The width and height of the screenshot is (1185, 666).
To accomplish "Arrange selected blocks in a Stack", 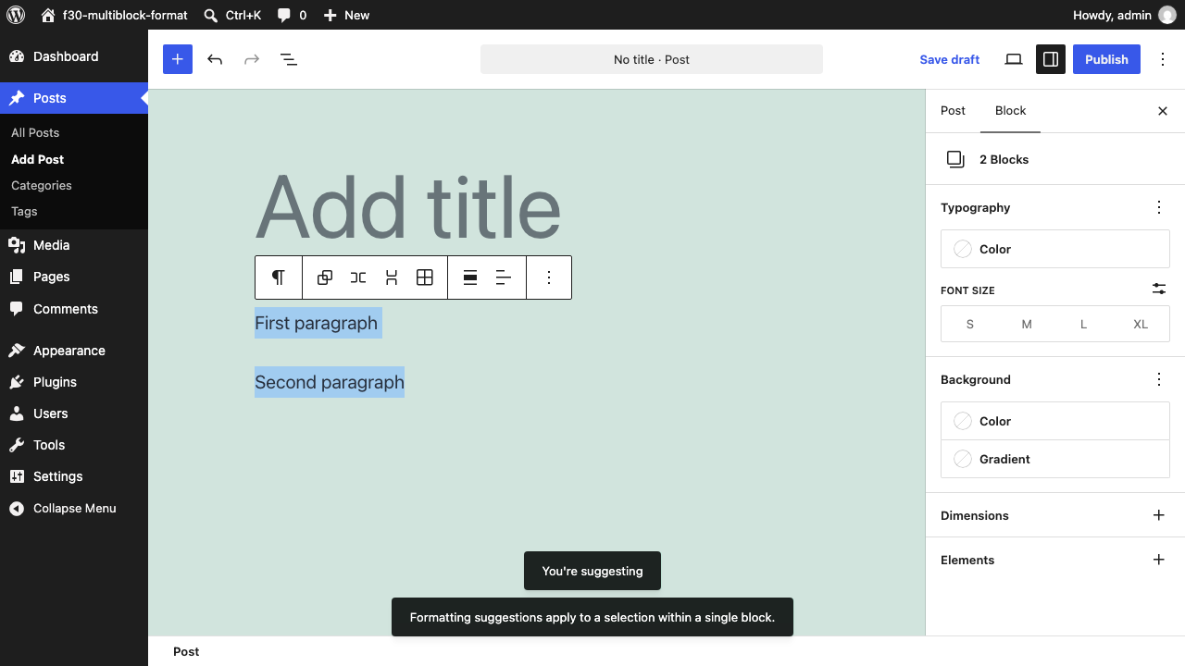I will coord(392,277).
